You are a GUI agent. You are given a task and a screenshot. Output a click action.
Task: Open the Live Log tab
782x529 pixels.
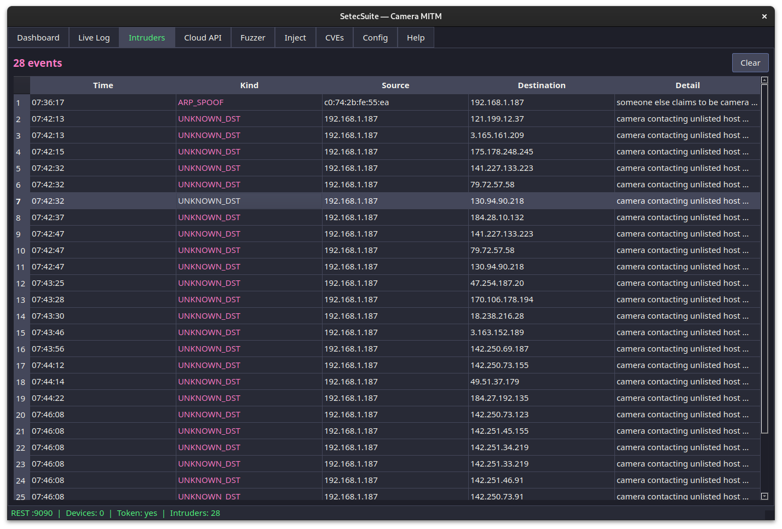click(x=94, y=37)
